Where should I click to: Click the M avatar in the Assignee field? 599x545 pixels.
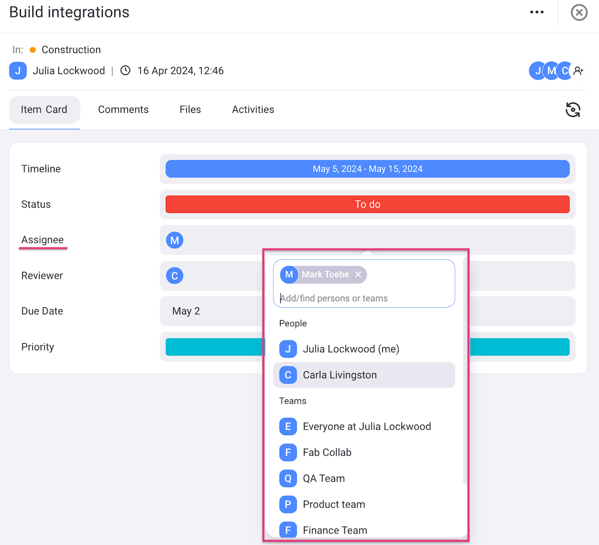click(x=174, y=240)
